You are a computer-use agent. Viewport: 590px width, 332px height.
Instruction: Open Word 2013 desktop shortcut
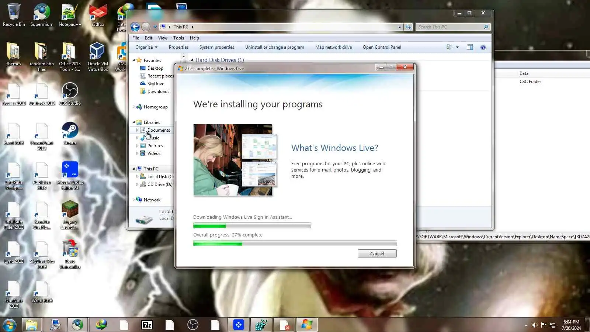[x=42, y=291]
